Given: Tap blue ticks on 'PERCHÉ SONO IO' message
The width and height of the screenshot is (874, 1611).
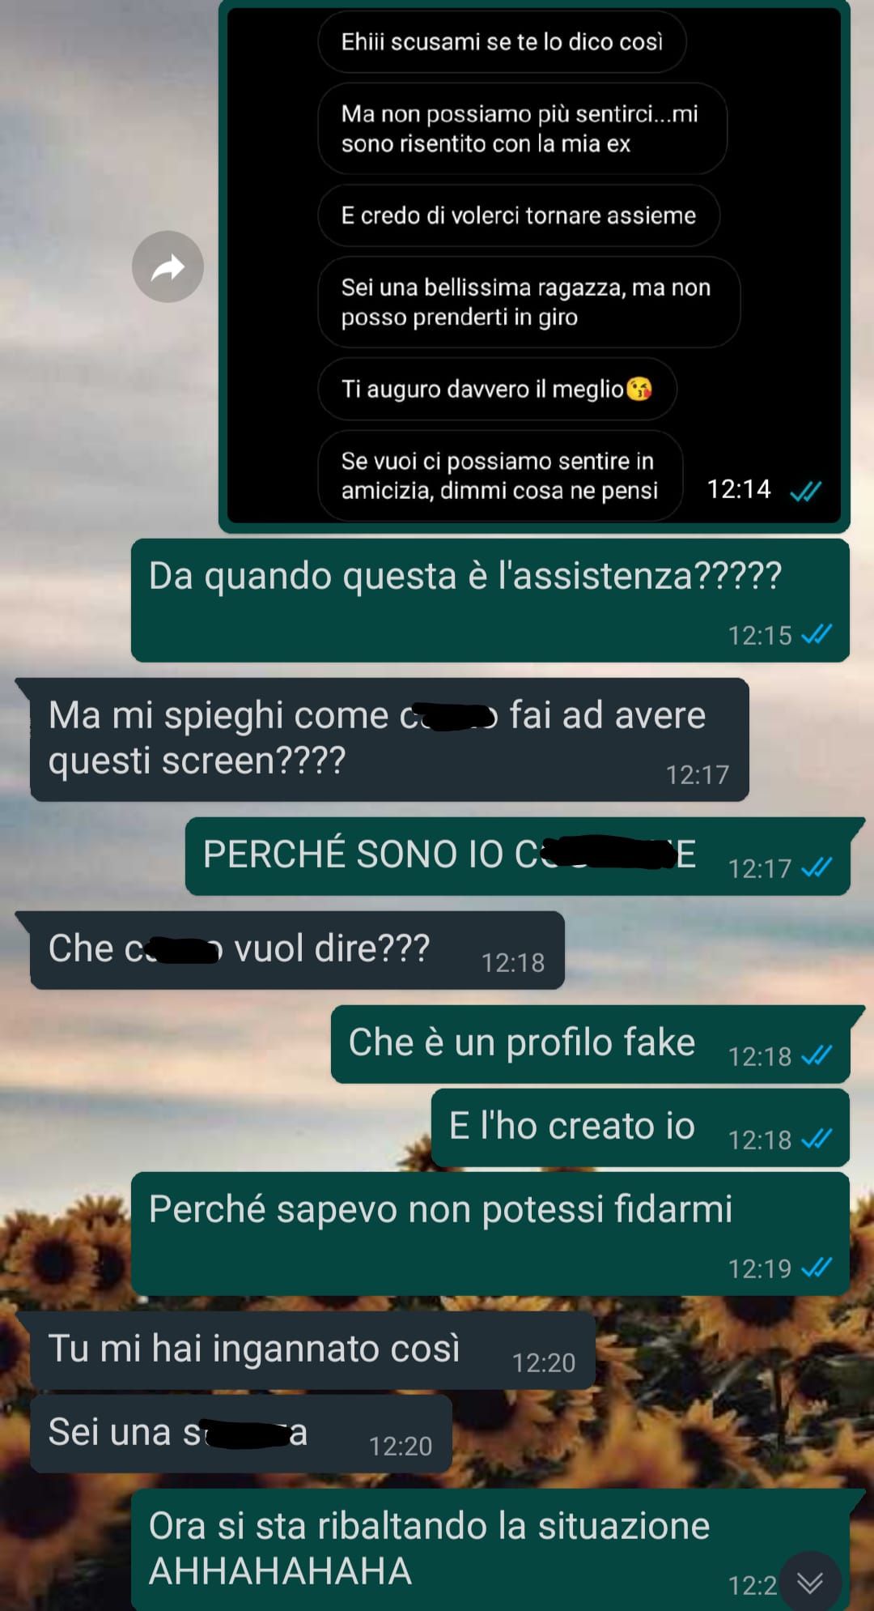Looking at the screenshot, I should pos(817,867).
